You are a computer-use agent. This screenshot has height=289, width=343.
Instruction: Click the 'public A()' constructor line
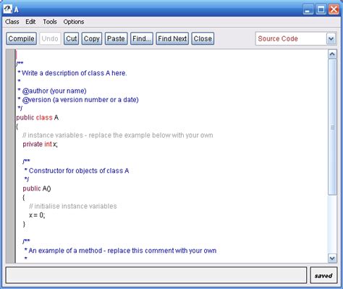tap(37, 188)
